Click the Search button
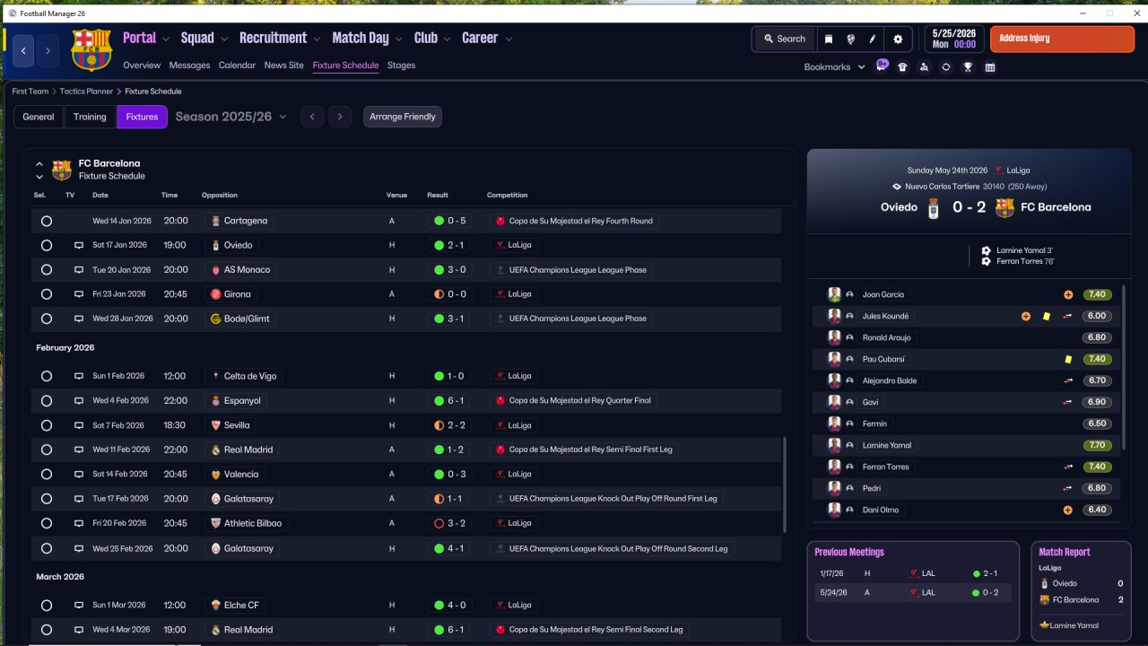 784,39
